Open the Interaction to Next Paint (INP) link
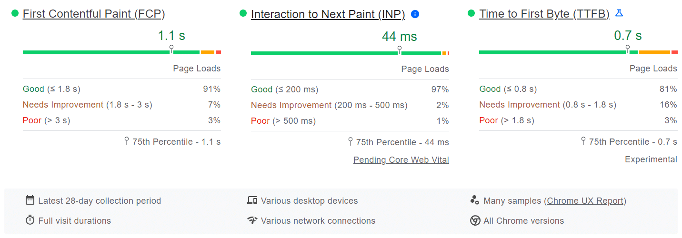 [x=328, y=14]
